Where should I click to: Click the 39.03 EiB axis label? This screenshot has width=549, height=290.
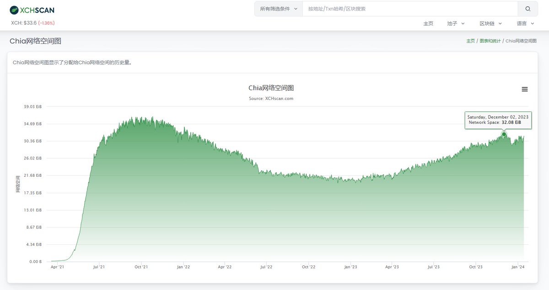coord(32,106)
